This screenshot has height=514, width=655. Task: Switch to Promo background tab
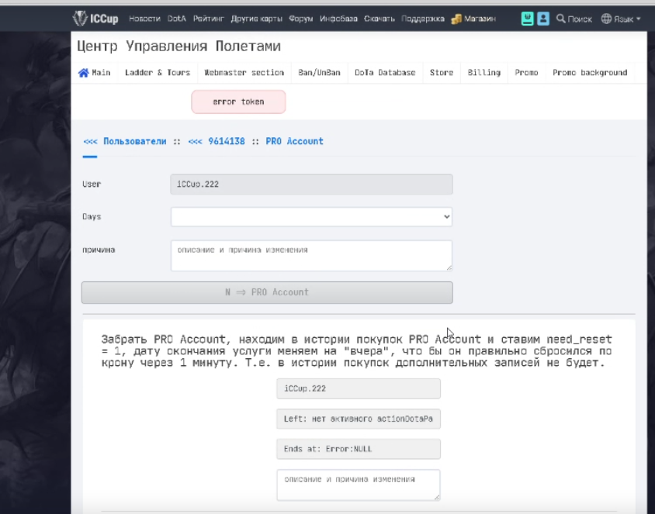tap(590, 73)
